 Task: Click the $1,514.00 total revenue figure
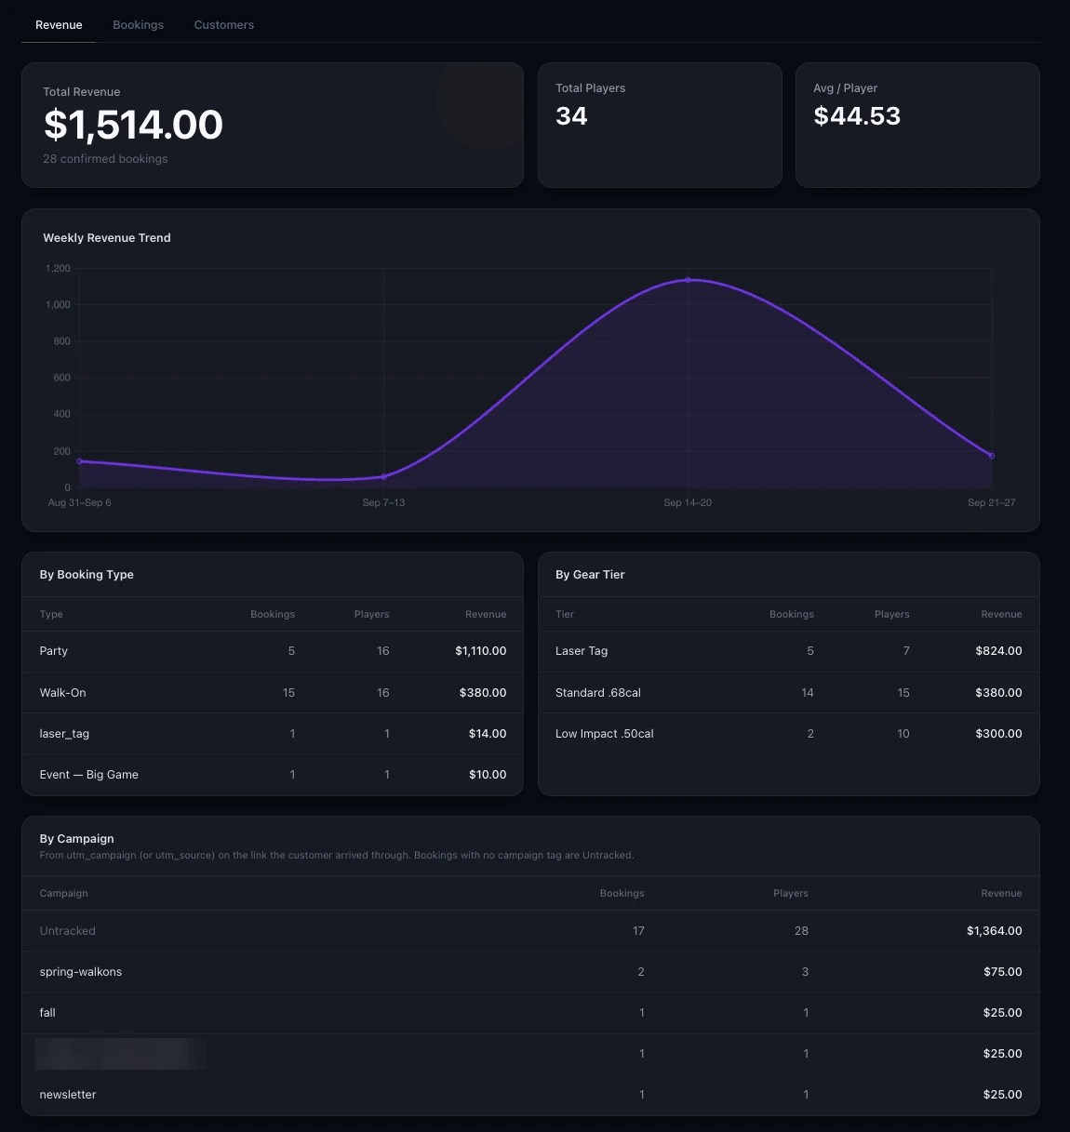pos(133,125)
